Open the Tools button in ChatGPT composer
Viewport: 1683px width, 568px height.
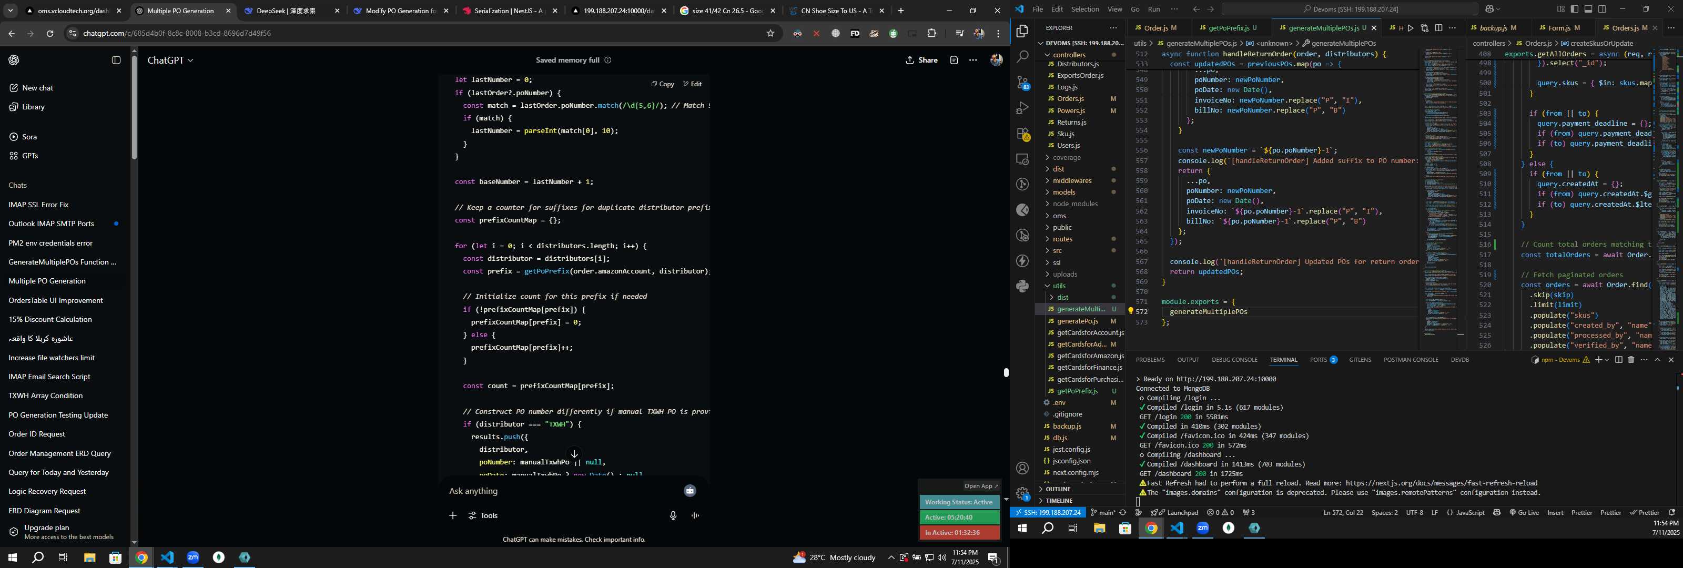[483, 516]
